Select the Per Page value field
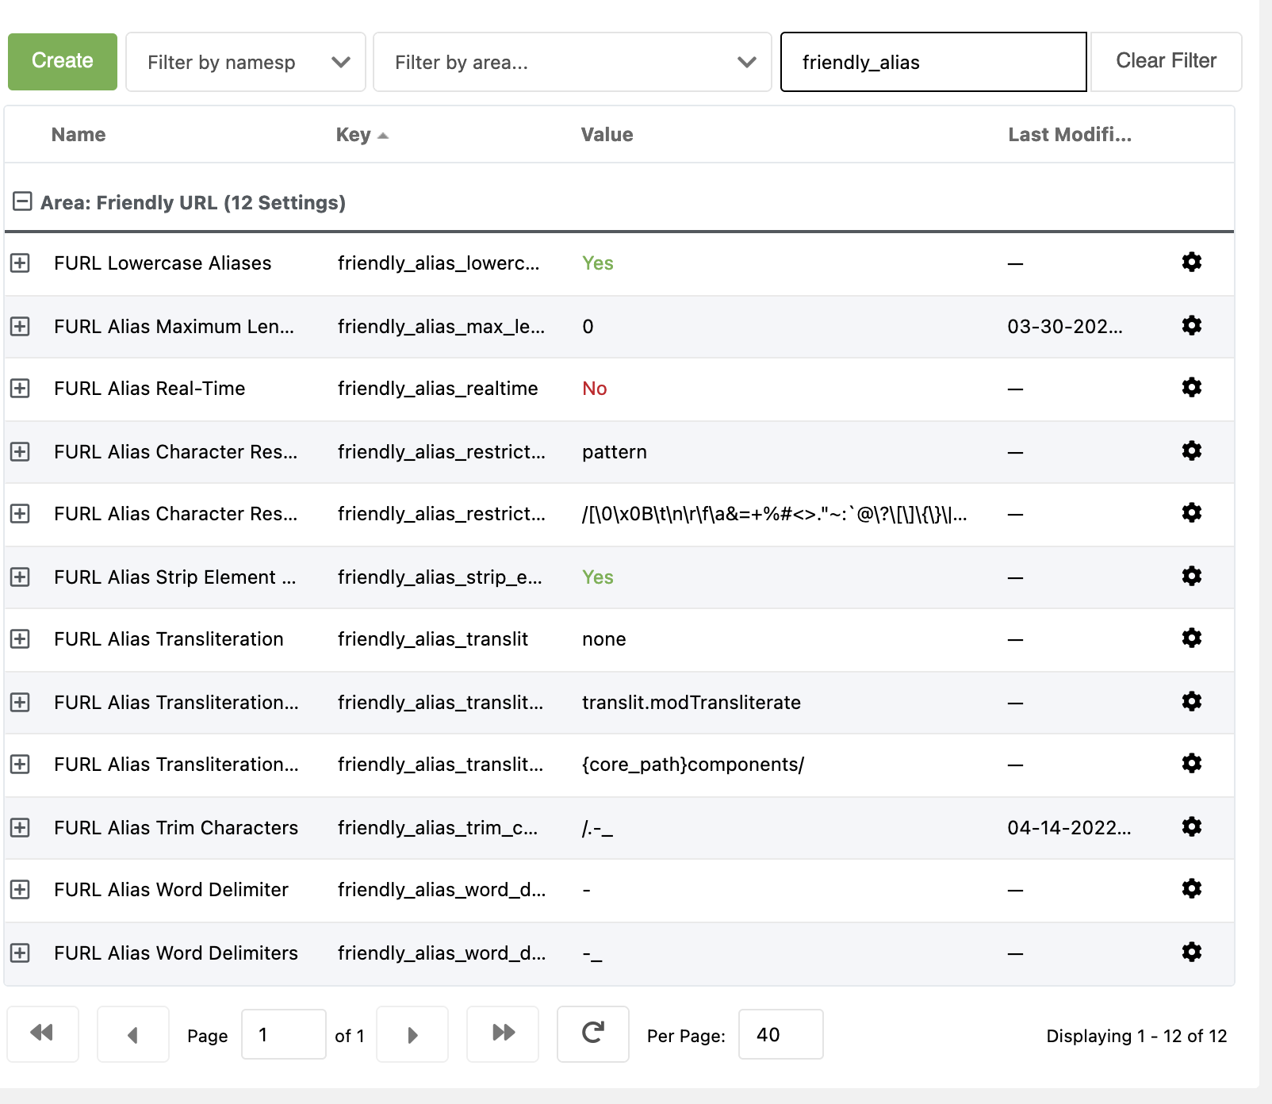The width and height of the screenshot is (1272, 1104). pyautogui.click(x=780, y=1034)
